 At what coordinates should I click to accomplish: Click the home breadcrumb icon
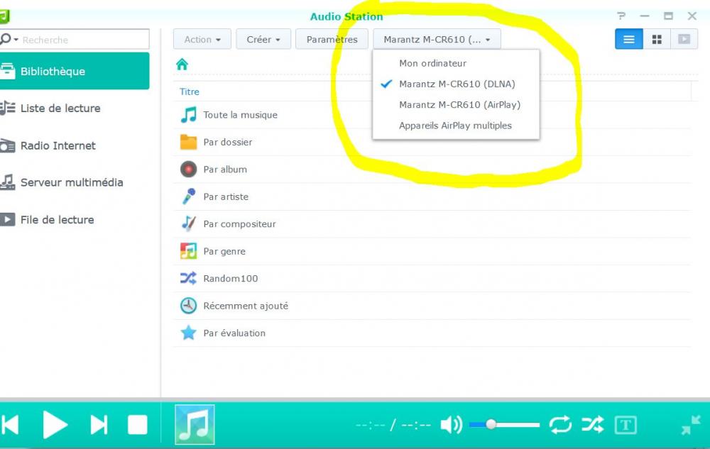click(x=182, y=65)
